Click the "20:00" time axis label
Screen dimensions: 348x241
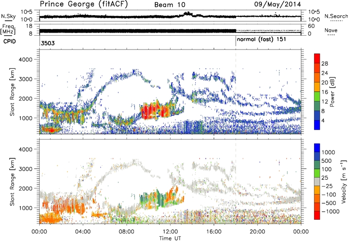pyautogui.click(x=258, y=232)
